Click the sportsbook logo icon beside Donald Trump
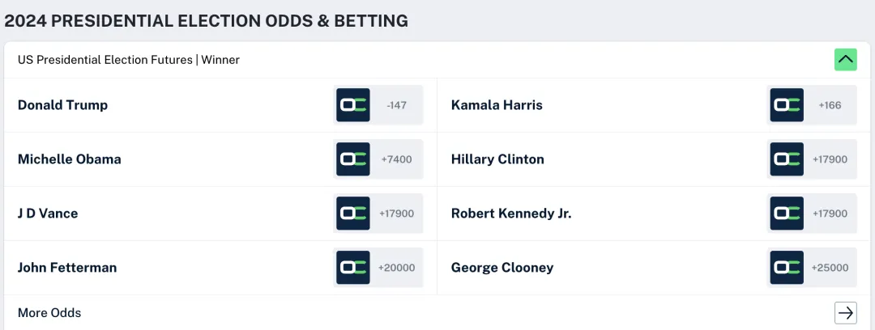The image size is (875, 330). [x=353, y=105]
